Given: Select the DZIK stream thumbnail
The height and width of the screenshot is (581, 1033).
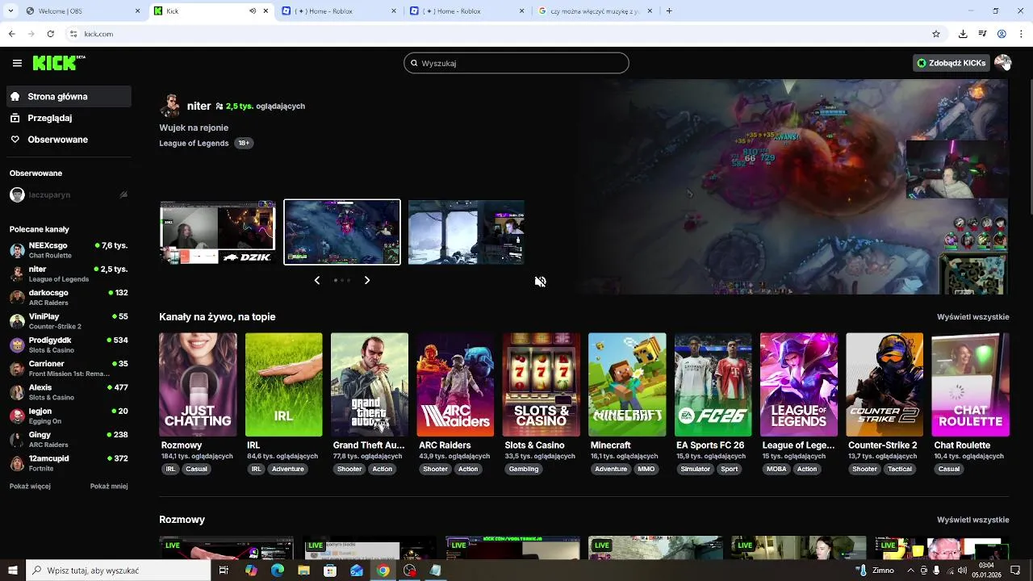Looking at the screenshot, I should [218, 232].
